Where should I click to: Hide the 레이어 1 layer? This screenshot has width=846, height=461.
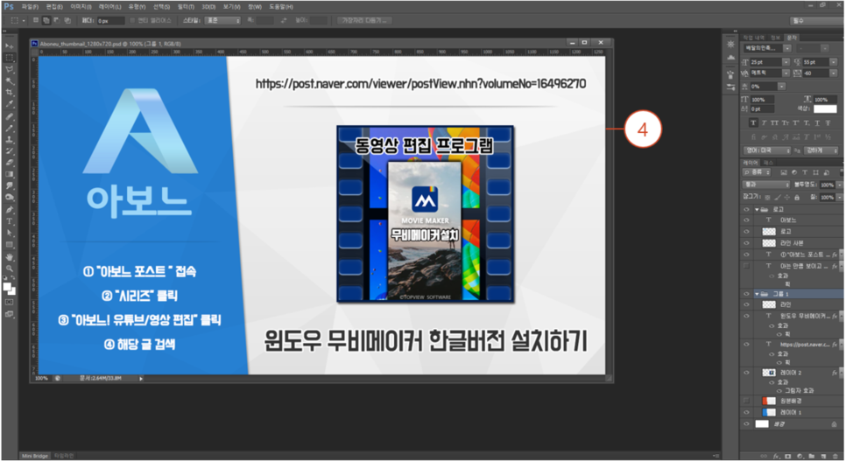click(747, 412)
